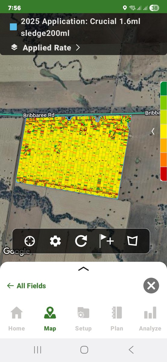Open the Plan tab

point(117,319)
